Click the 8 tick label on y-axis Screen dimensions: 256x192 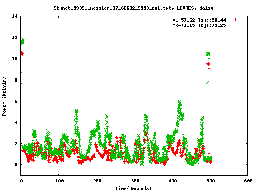[16, 80]
